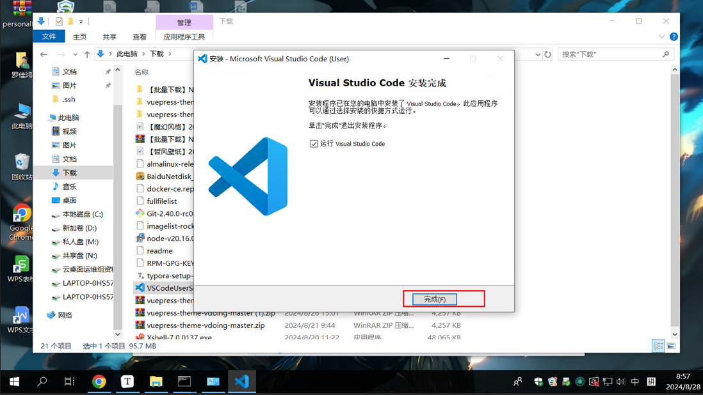Click the speaker volume icon in the system tray
This screenshot has width=703, height=395.
(621, 382)
